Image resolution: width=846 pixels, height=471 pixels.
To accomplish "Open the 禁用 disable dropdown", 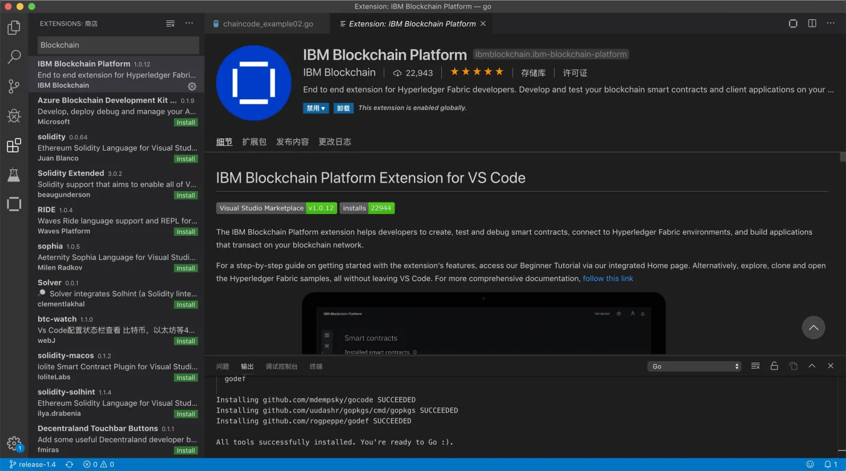I will [x=316, y=108].
